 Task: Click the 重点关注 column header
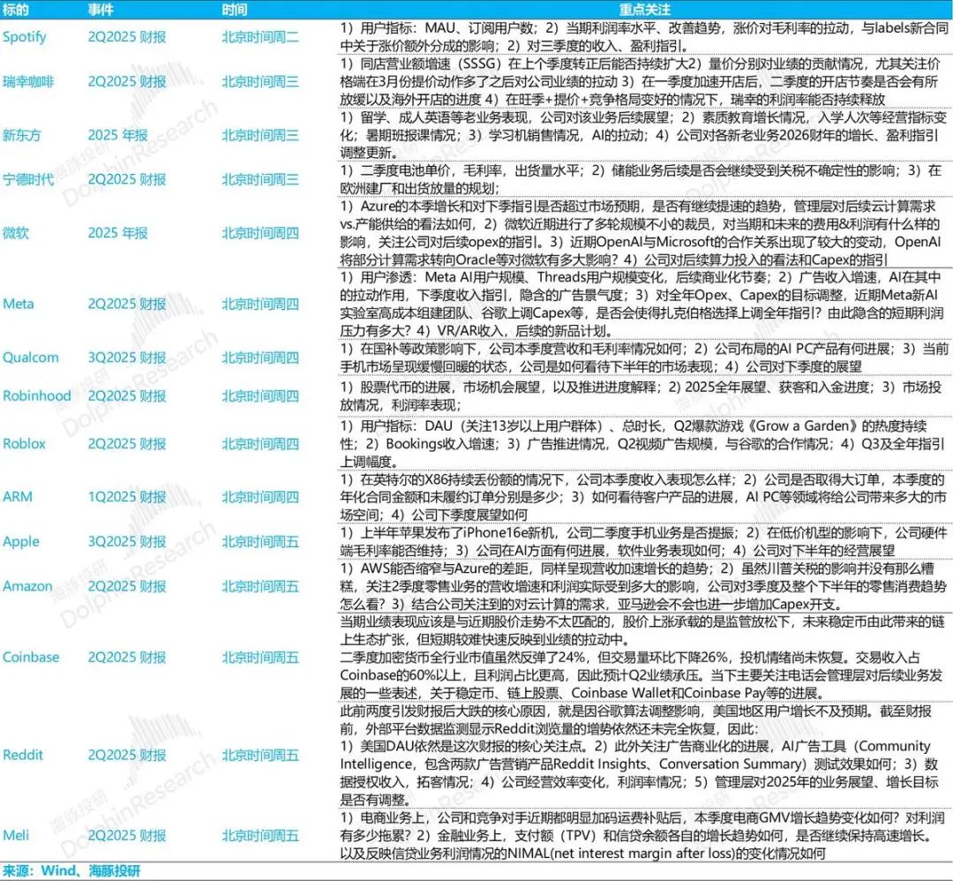pyautogui.click(x=644, y=10)
